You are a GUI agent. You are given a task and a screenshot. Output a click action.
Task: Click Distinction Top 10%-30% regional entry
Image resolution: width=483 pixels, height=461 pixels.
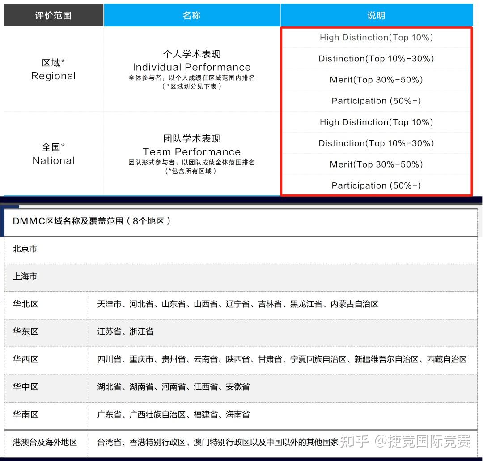[376, 59]
